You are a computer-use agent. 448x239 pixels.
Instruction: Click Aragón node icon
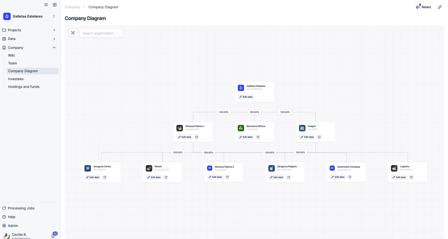tap(302, 128)
